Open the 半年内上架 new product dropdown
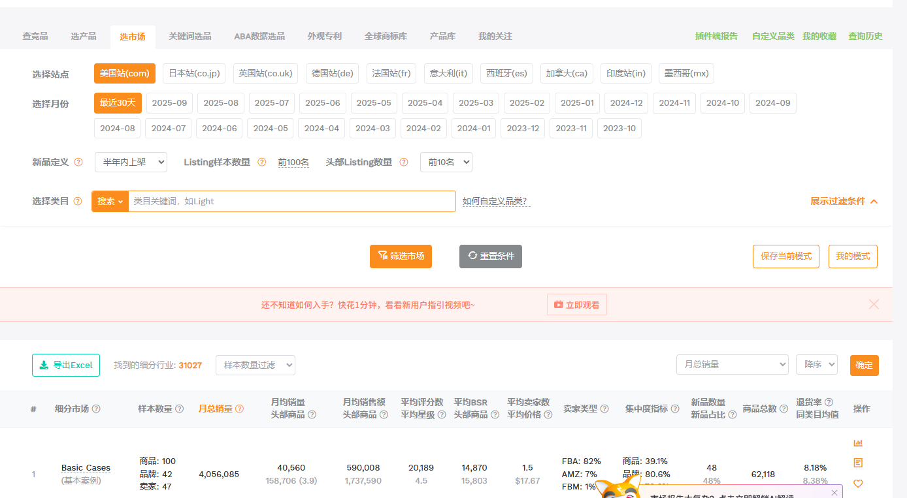The width and height of the screenshot is (907, 498). coord(131,162)
